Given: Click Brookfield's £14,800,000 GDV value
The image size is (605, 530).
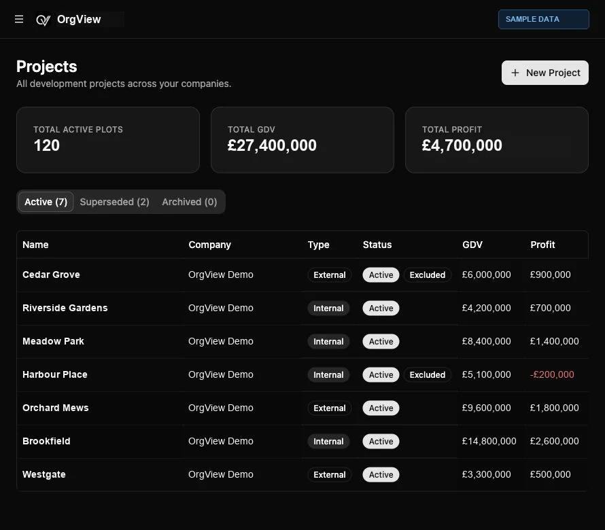Looking at the screenshot, I should point(489,441).
